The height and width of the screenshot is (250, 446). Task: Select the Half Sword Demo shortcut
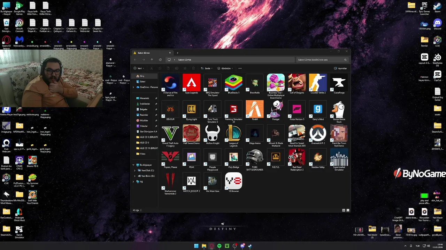(x=191, y=135)
